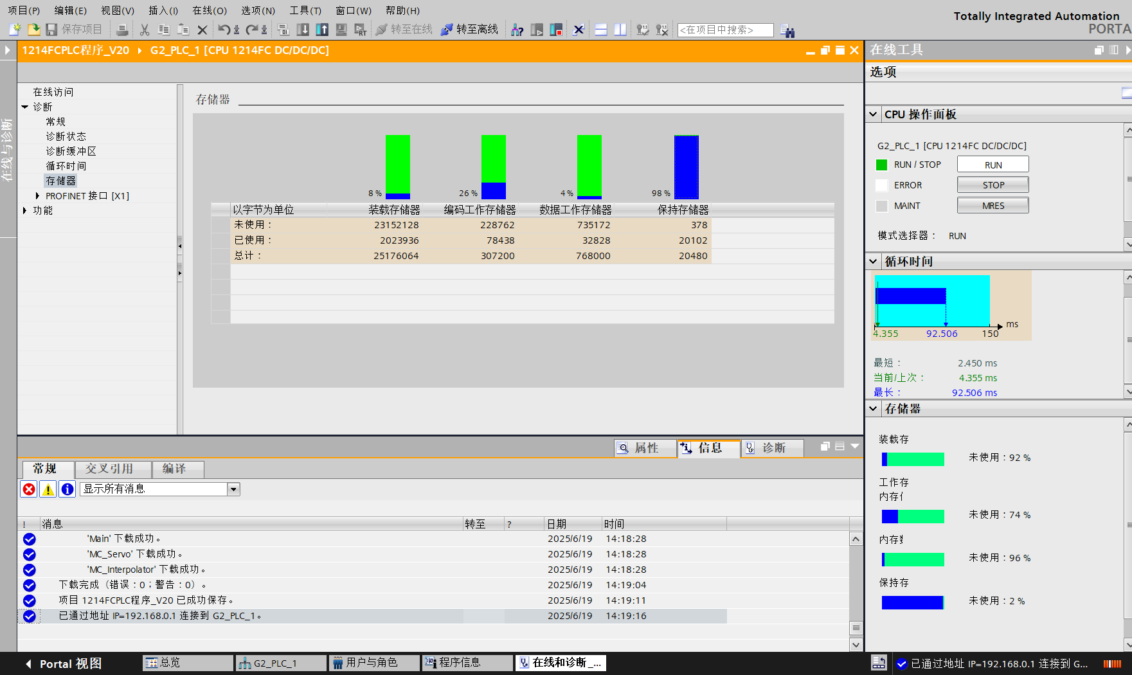Collapse the 存储器 section in online tools
Viewport: 1132px width, 675px height.
873,408
